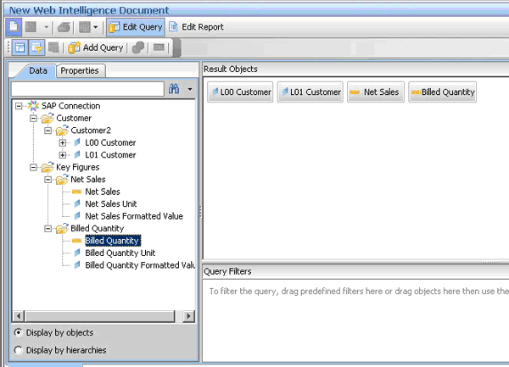Click the Edit Report button
Viewport: 509px width, 367px height.
point(196,26)
